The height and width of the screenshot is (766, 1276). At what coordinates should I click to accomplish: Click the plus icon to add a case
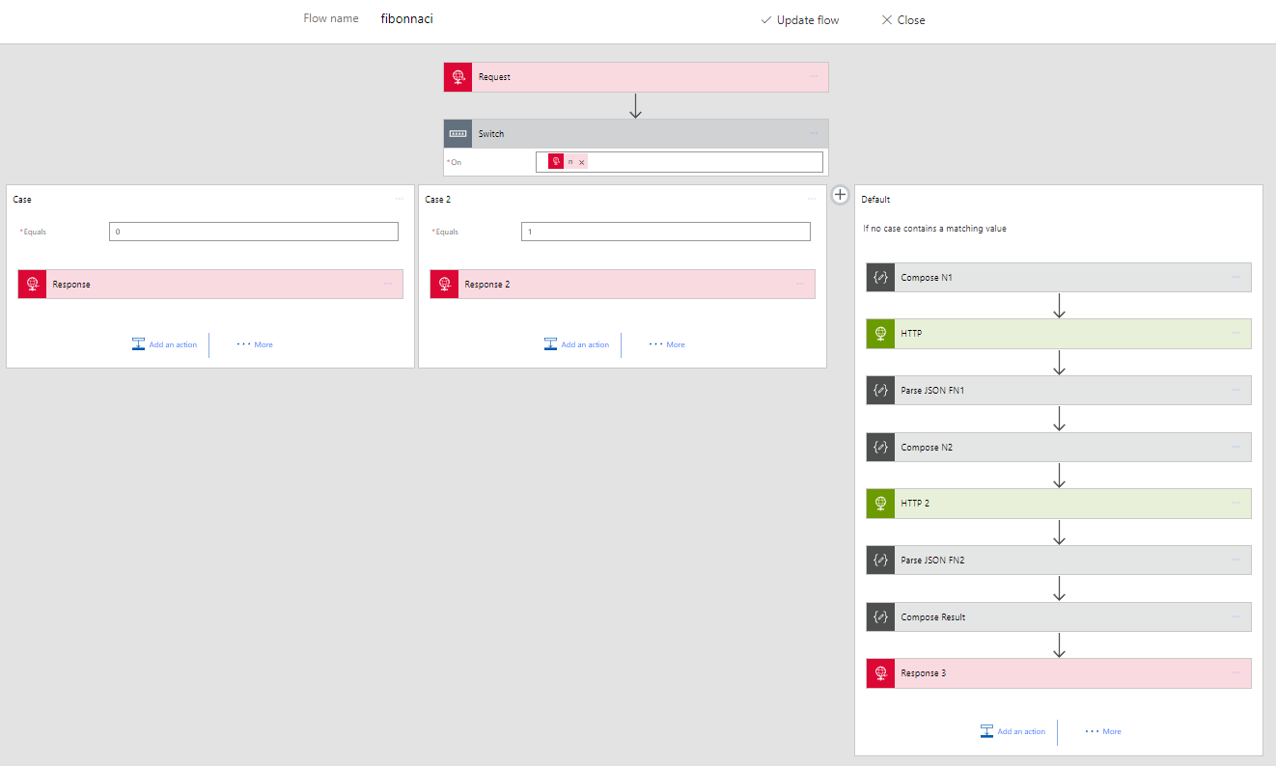click(x=840, y=195)
